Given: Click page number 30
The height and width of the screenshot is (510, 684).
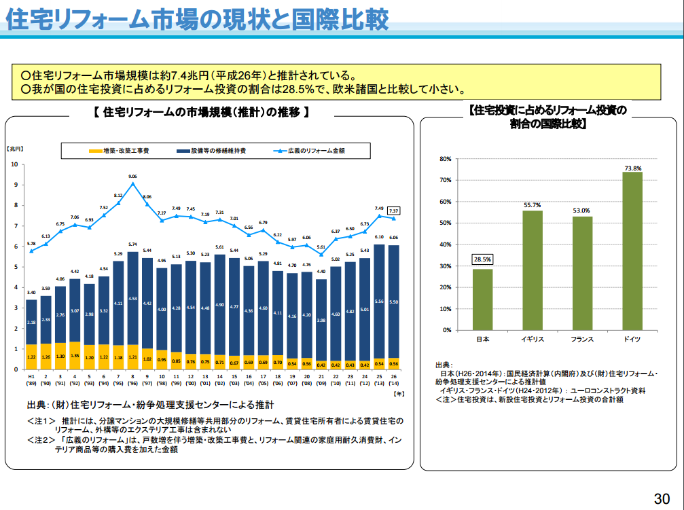Looking at the screenshot, I should 661,498.
